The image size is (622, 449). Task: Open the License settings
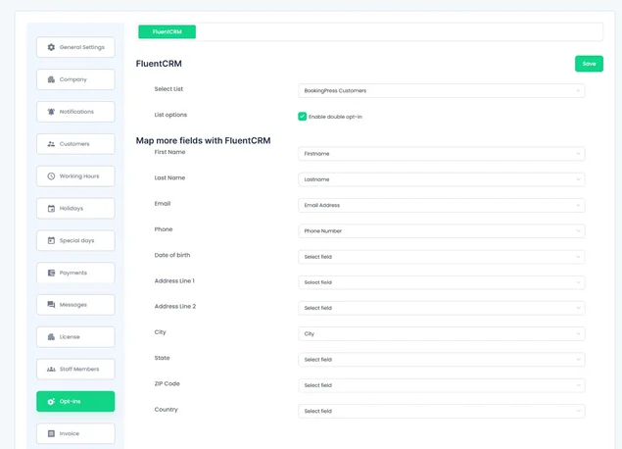pos(75,337)
